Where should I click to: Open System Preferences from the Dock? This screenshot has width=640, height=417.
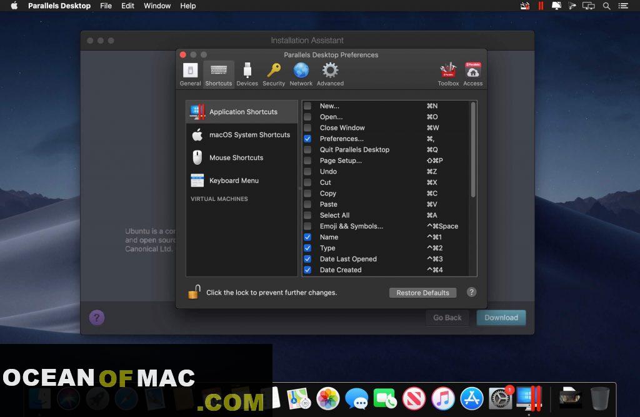(x=501, y=398)
